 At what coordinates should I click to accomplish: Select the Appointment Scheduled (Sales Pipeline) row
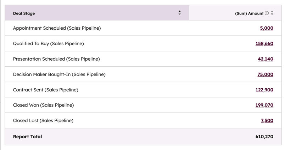57,28
